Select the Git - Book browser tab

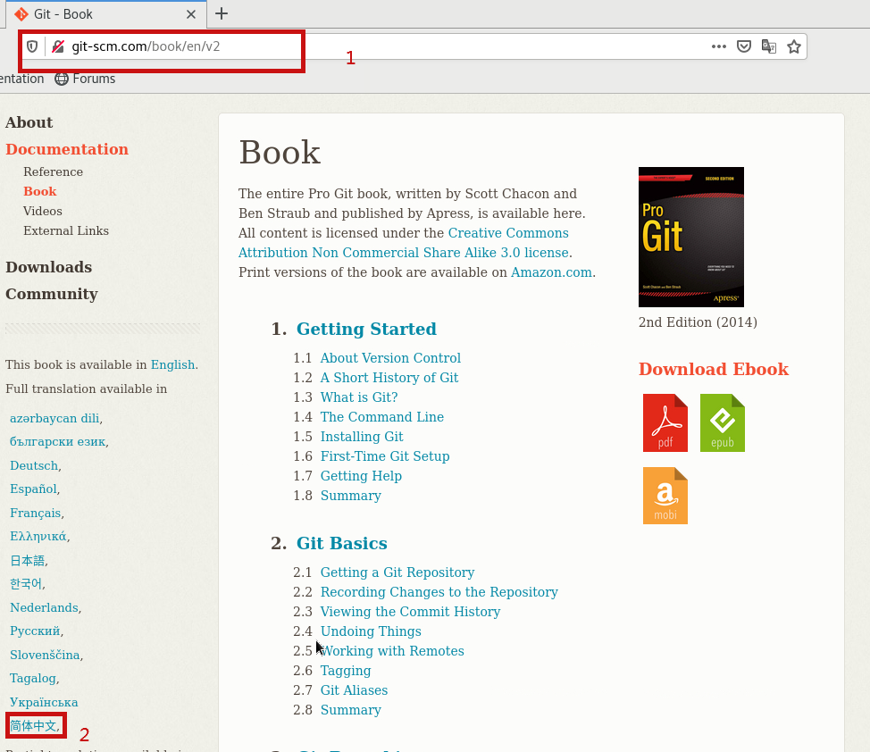(105, 14)
